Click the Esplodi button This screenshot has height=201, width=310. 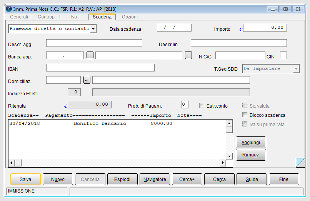(x=122, y=179)
